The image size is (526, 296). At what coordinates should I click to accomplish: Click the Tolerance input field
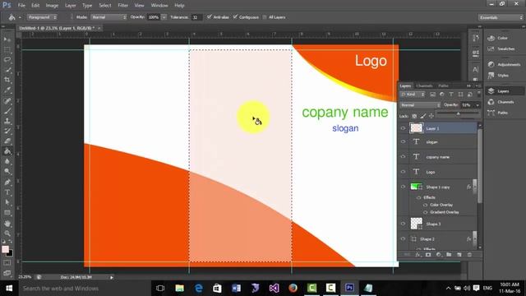[x=196, y=17]
